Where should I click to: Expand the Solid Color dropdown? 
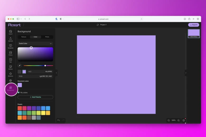(35, 43)
